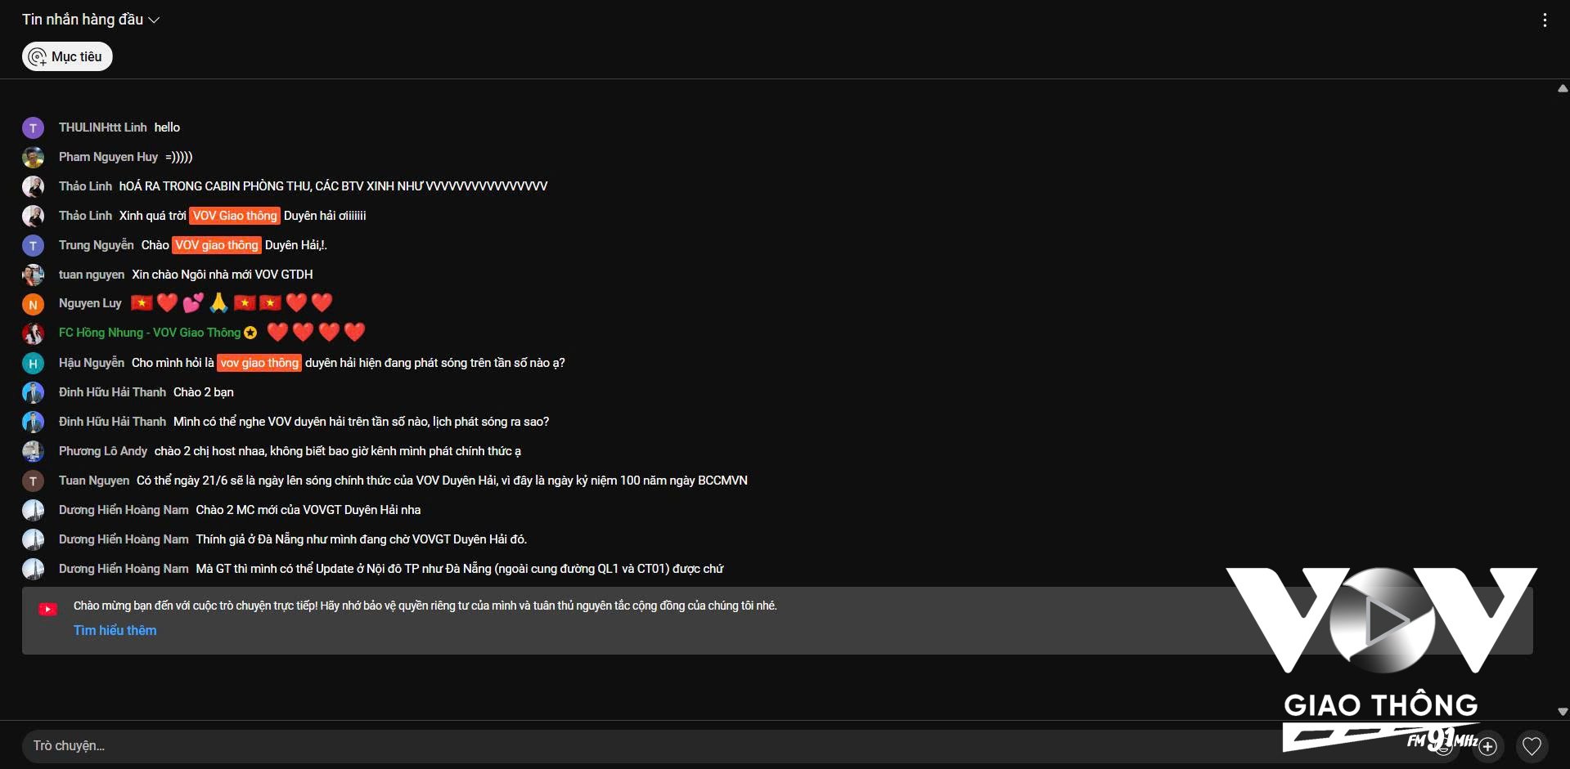Click the circled plus icon beside chat box
The width and height of the screenshot is (1570, 769).
pos(1488,746)
